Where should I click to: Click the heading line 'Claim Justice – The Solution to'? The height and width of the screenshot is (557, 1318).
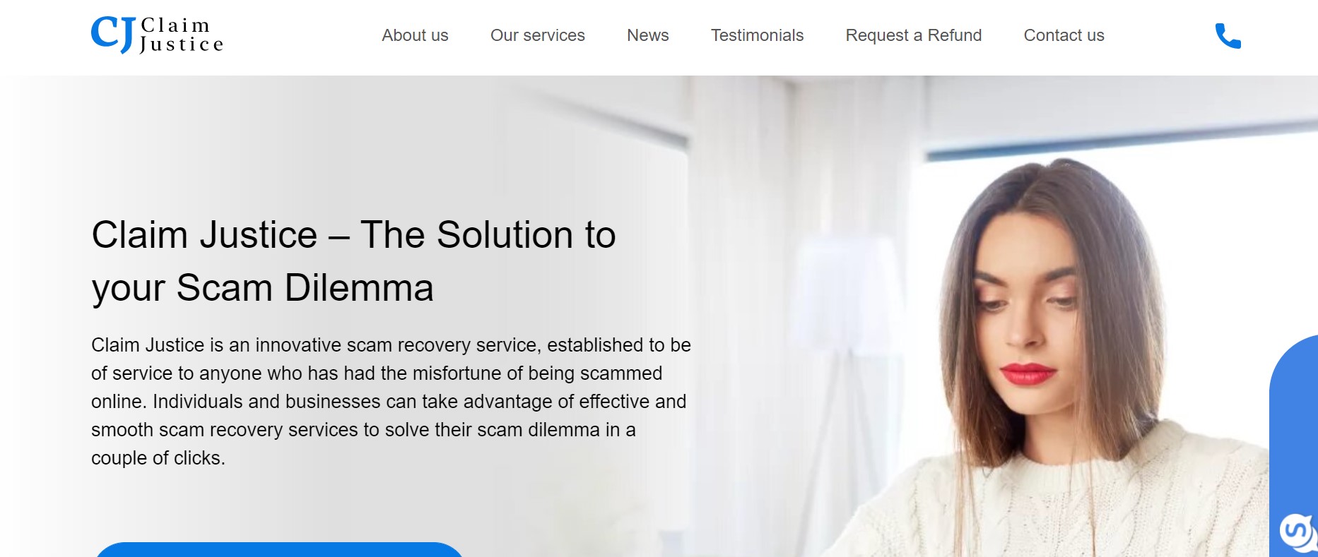click(353, 234)
